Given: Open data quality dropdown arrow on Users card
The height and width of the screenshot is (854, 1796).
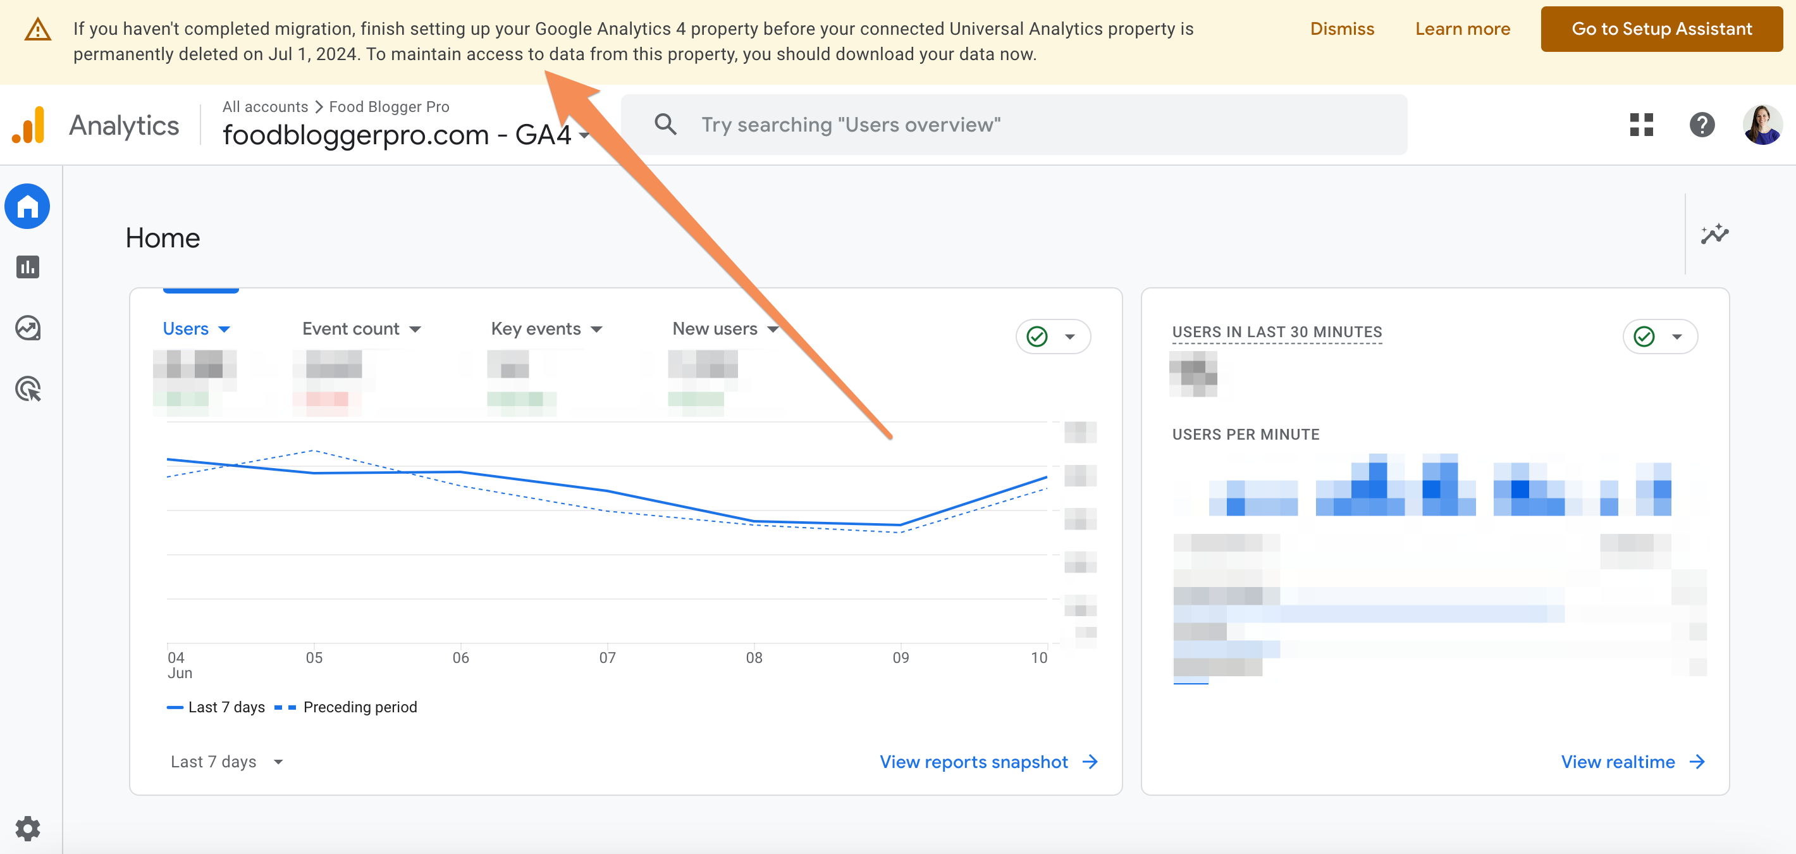Looking at the screenshot, I should 1069,337.
